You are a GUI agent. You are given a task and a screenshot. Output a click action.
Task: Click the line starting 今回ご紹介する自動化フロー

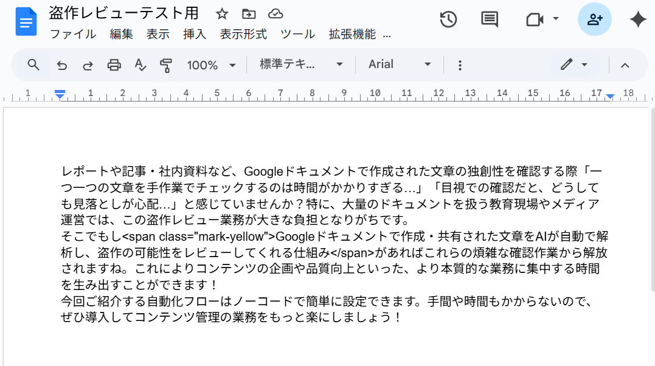coord(326,302)
